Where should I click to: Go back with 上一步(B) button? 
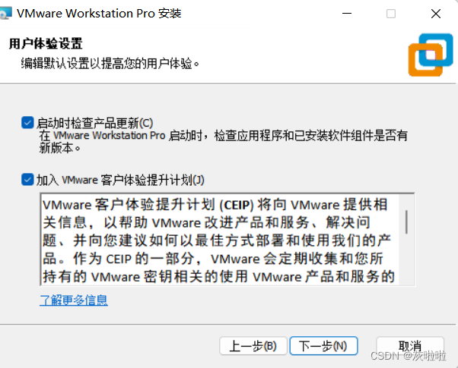click(253, 346)
